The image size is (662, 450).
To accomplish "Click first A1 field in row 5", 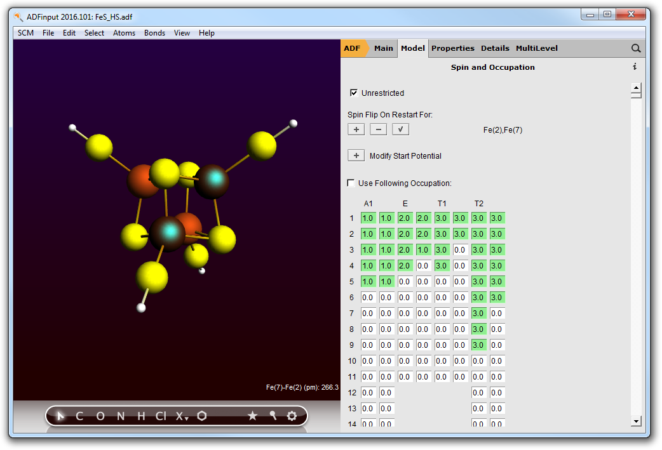I will (368, 281).
